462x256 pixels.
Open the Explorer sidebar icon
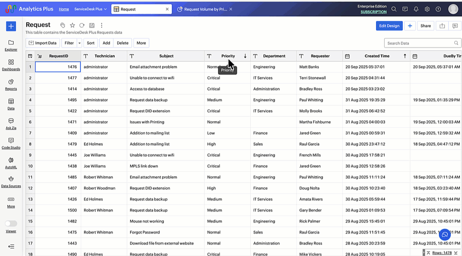tap(11, 45)
